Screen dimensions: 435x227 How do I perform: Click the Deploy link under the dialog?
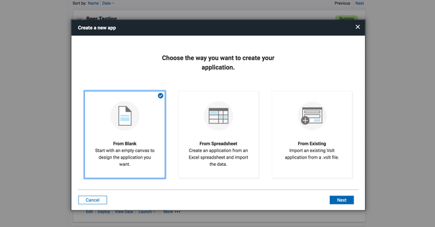pos(104,212)
